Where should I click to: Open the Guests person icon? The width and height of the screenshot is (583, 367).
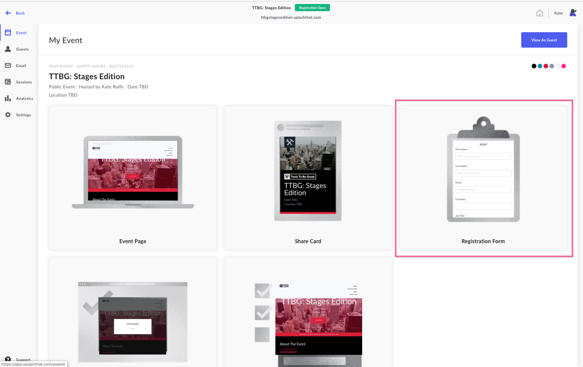pyautogui.click(x=8, y=49)
